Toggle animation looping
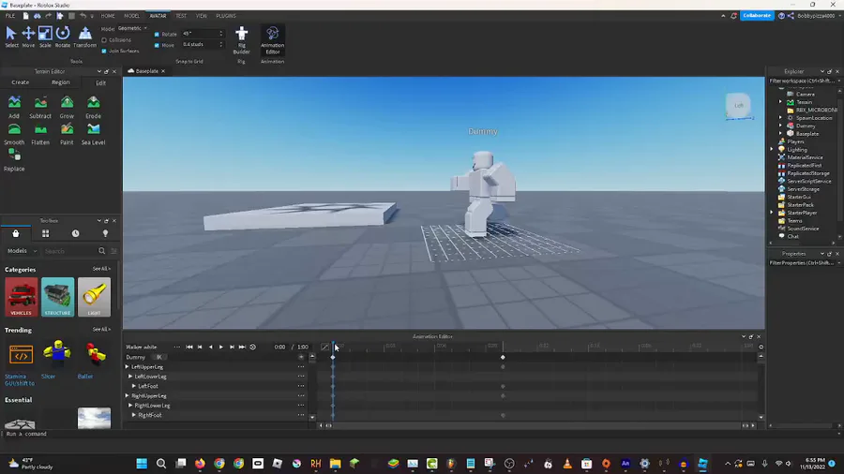The width and height of the screenshot is (844, 474). point(252,348)
